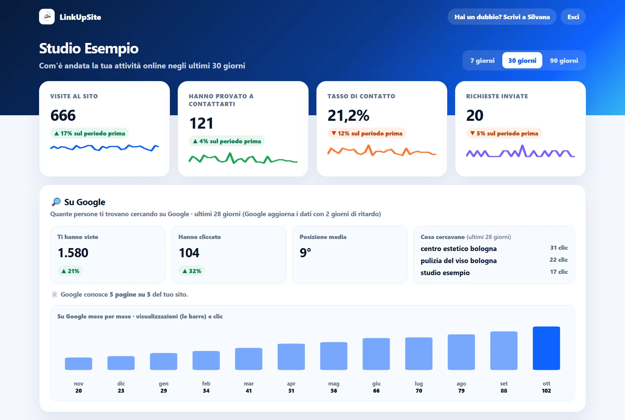Click the ott bar in monthly chart
This screenshot has height=420, width=625.
546,348
